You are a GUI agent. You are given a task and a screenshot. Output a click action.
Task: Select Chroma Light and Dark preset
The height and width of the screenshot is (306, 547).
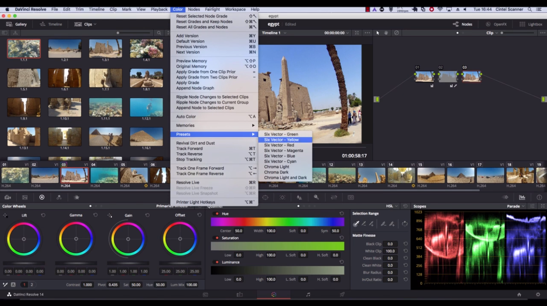click(285, 178)
